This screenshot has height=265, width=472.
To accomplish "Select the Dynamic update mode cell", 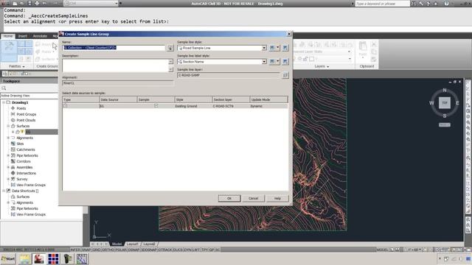I will coord(268,106).
